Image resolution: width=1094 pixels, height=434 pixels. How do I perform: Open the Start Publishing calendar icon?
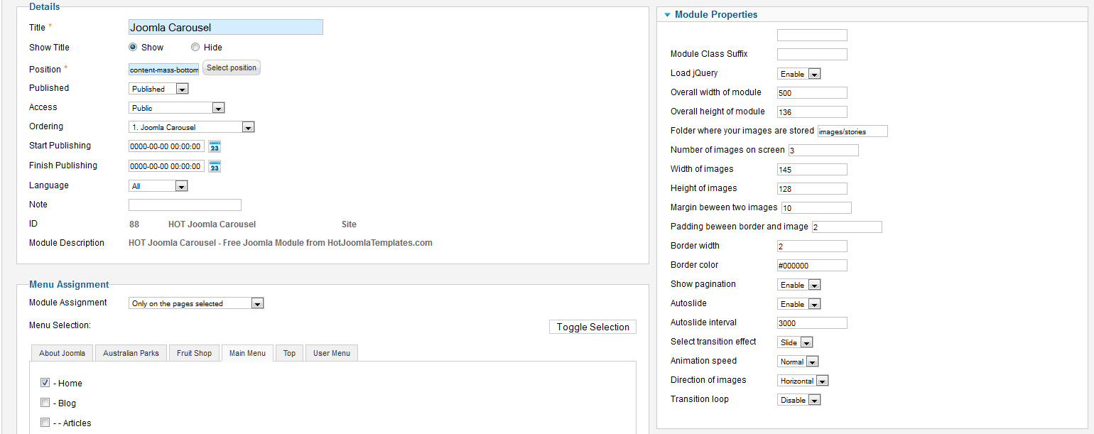pyautogui.click(x=215, y=146)
